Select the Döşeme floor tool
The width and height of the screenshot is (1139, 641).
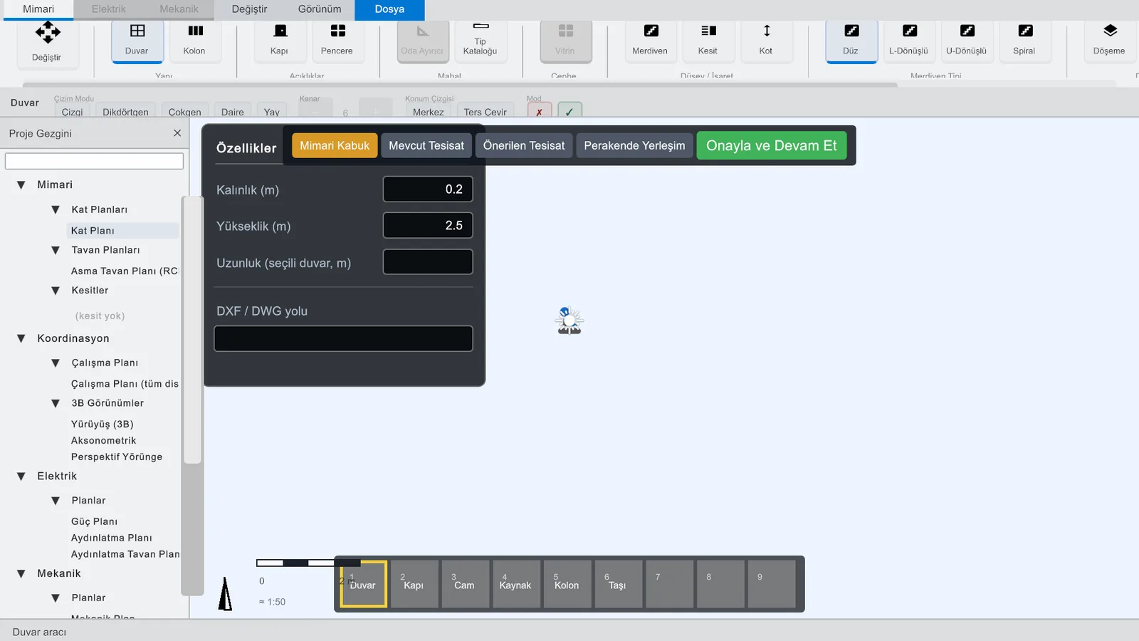click(x=1110, y=41)
